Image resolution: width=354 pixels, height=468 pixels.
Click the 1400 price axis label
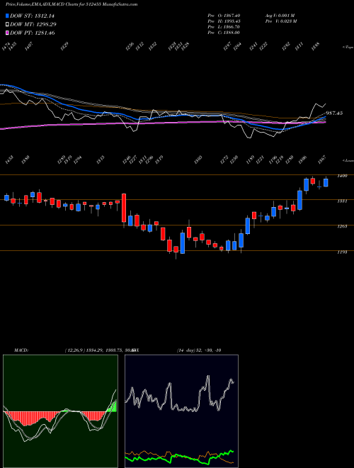tap(342, 176)
